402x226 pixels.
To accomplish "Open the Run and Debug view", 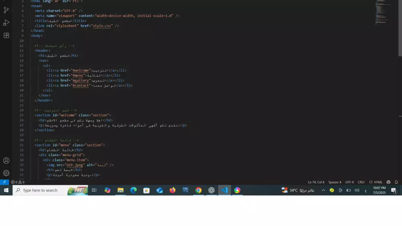I will pos(6,23).
